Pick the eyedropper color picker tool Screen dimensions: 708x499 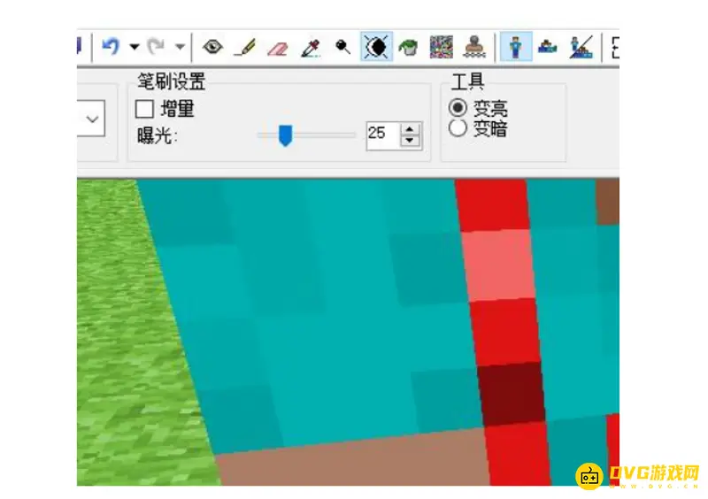[310, 47]
